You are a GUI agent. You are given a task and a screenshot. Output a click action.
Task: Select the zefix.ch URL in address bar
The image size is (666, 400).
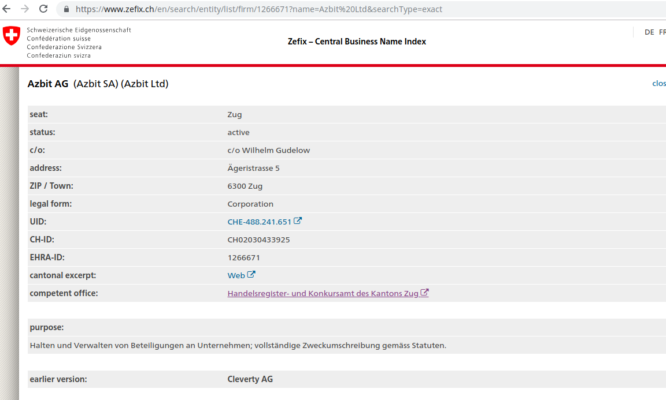point(258,9)
